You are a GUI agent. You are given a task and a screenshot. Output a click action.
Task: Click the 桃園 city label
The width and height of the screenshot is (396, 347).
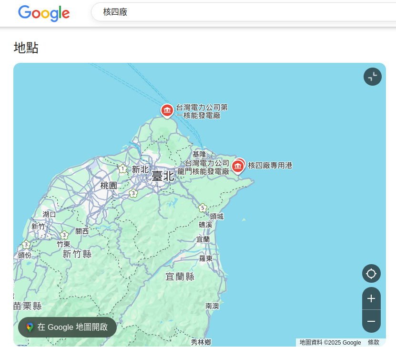click(109, 186)
